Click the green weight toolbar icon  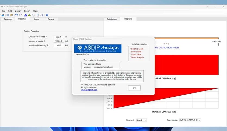click(29, 15)
